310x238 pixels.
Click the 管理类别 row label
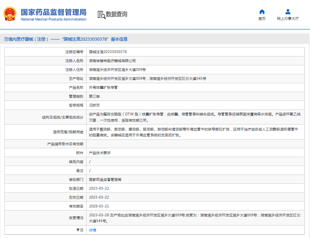click(76, 96)
